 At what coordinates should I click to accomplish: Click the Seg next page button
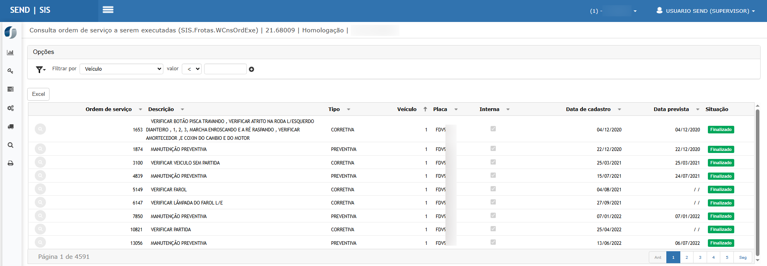pyautogui.click(x=743, y=258)
